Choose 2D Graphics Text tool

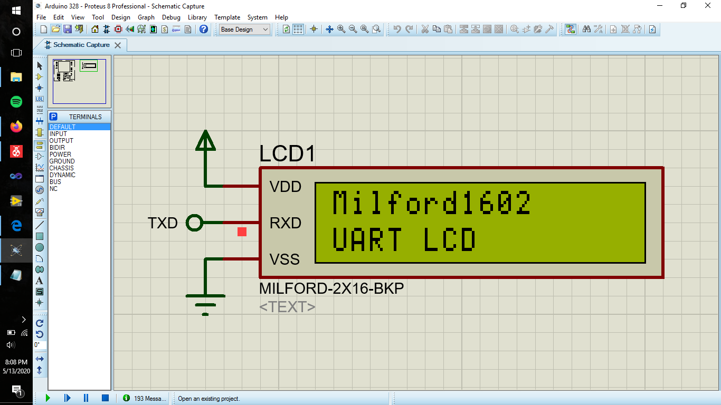40,281
